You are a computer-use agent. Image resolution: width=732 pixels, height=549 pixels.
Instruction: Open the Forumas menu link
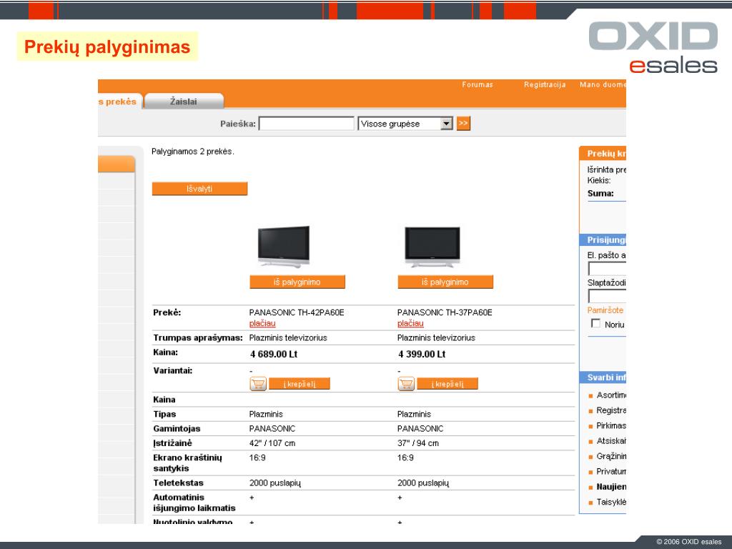(x=478, y=85)
